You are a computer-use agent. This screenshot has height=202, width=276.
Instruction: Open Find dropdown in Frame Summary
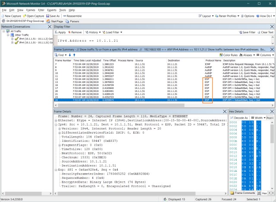point(60,55)
